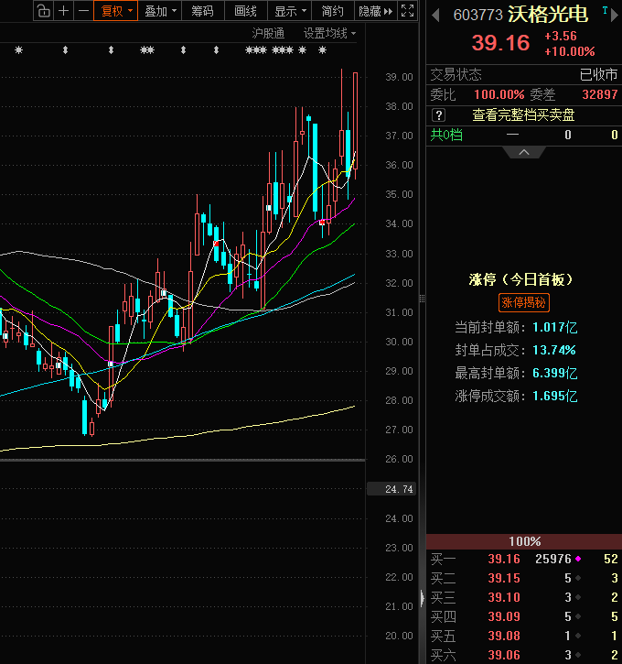Screen dimensions: 622x664
Task: Open the 设置均线 moving average dropdown
Action: point(329,33)
